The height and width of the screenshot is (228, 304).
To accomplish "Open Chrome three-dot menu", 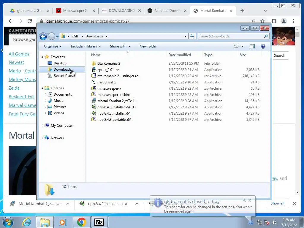I will coord(294,21).
